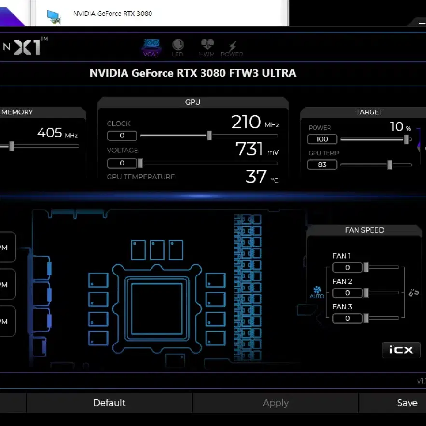Click the RTX 3080 FTW3 ULTRA title
The height and width of the screenshot is (426, 426).
[x=193, y=73]
